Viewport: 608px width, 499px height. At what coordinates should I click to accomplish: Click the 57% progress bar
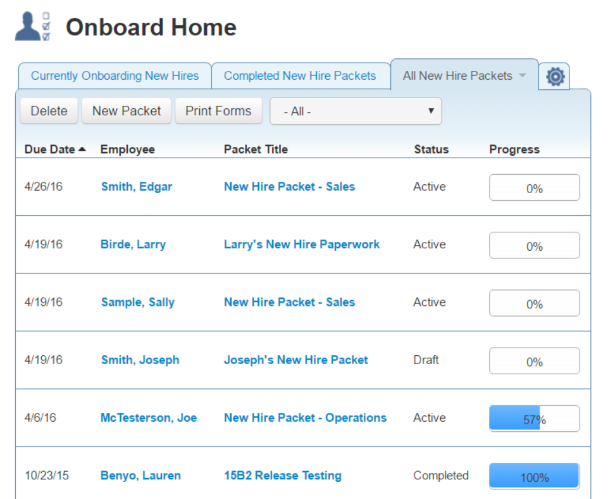coord(535,419)
